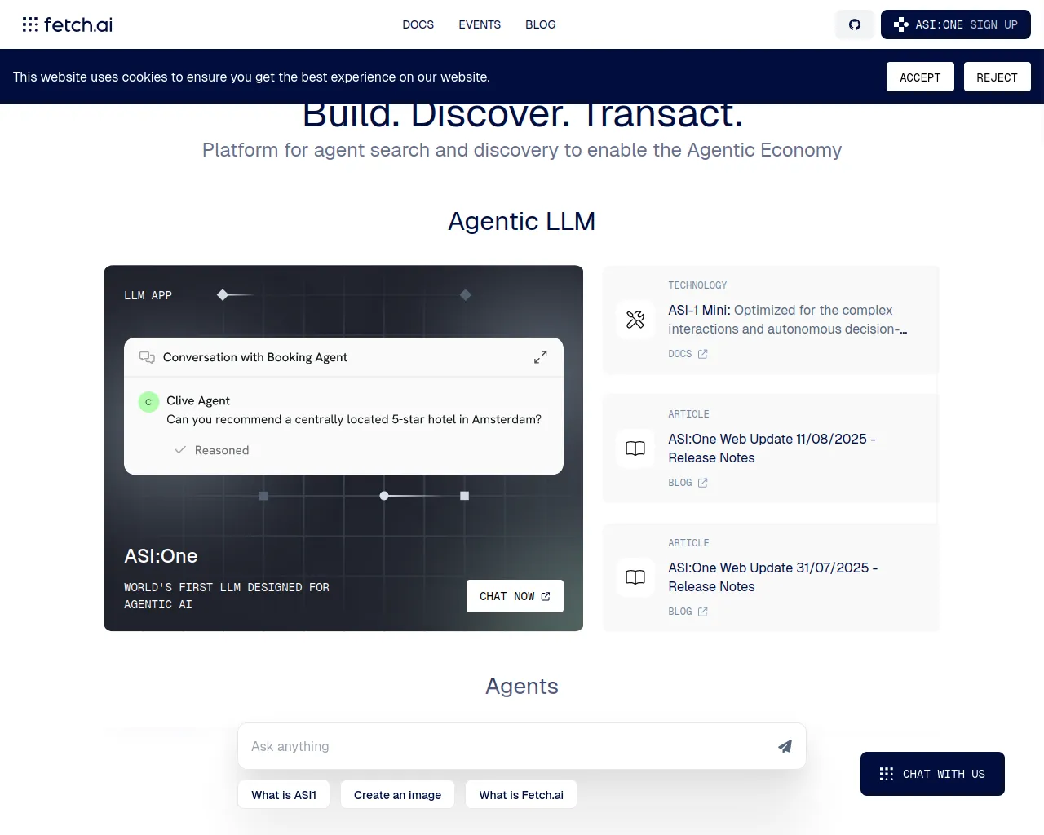
Task: Click the ASI:One Sign Up button
Action: coord(956,24)
